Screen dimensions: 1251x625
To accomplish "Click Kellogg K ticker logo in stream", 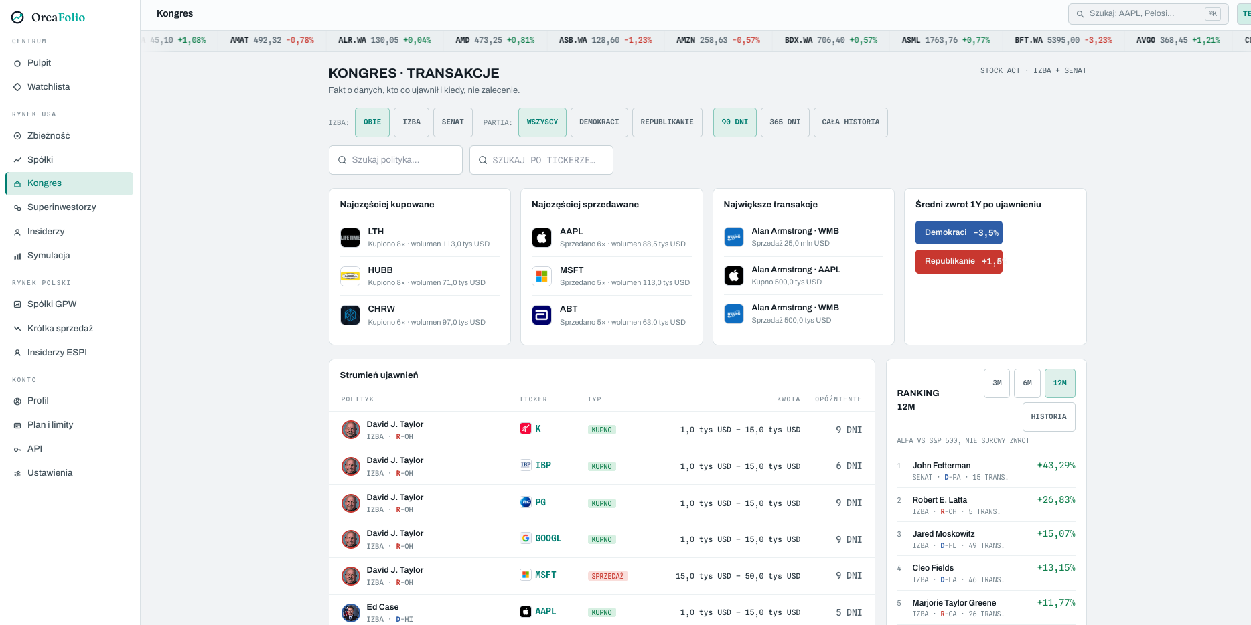I will coord(526,428).
